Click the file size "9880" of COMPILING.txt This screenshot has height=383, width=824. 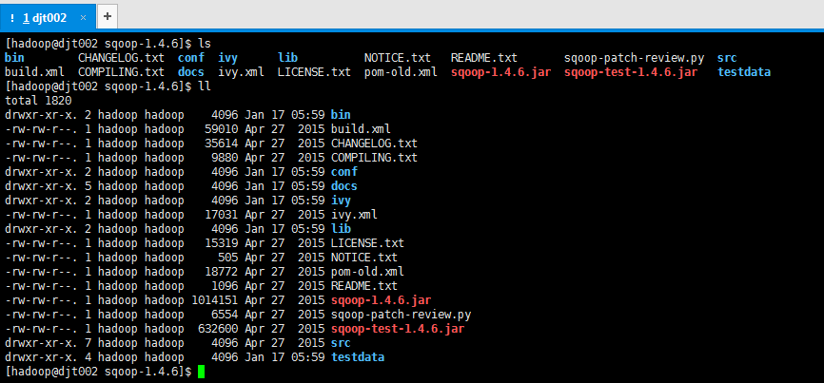point(225,158)
